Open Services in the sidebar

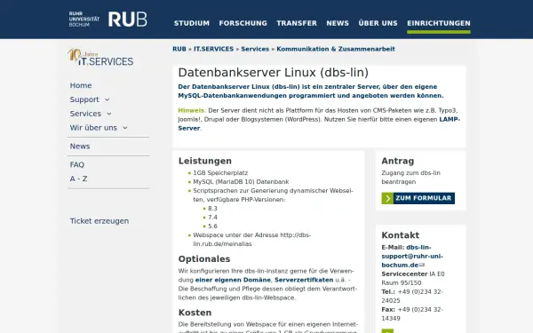click(x=85, y=114)
